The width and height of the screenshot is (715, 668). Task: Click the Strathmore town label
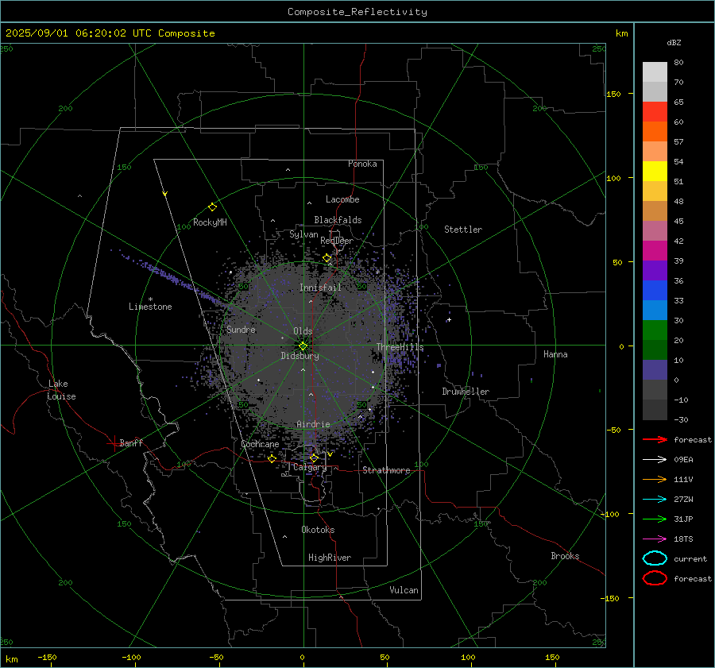(x=386, y=470)
